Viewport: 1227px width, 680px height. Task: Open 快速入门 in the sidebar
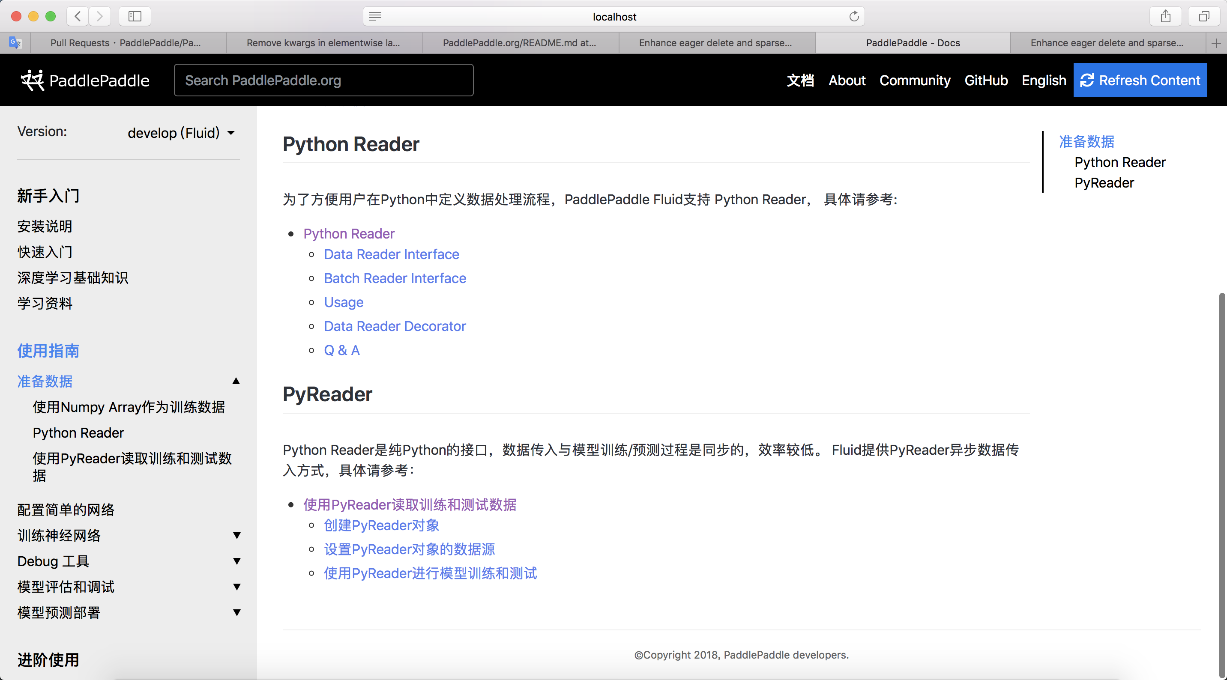pos(45,252)
